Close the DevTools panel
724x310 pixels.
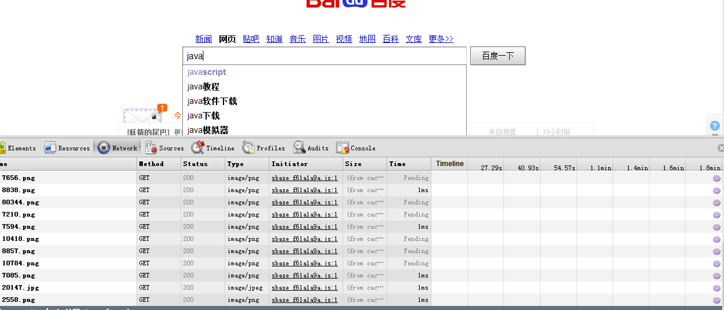click(x=721, y=148)
